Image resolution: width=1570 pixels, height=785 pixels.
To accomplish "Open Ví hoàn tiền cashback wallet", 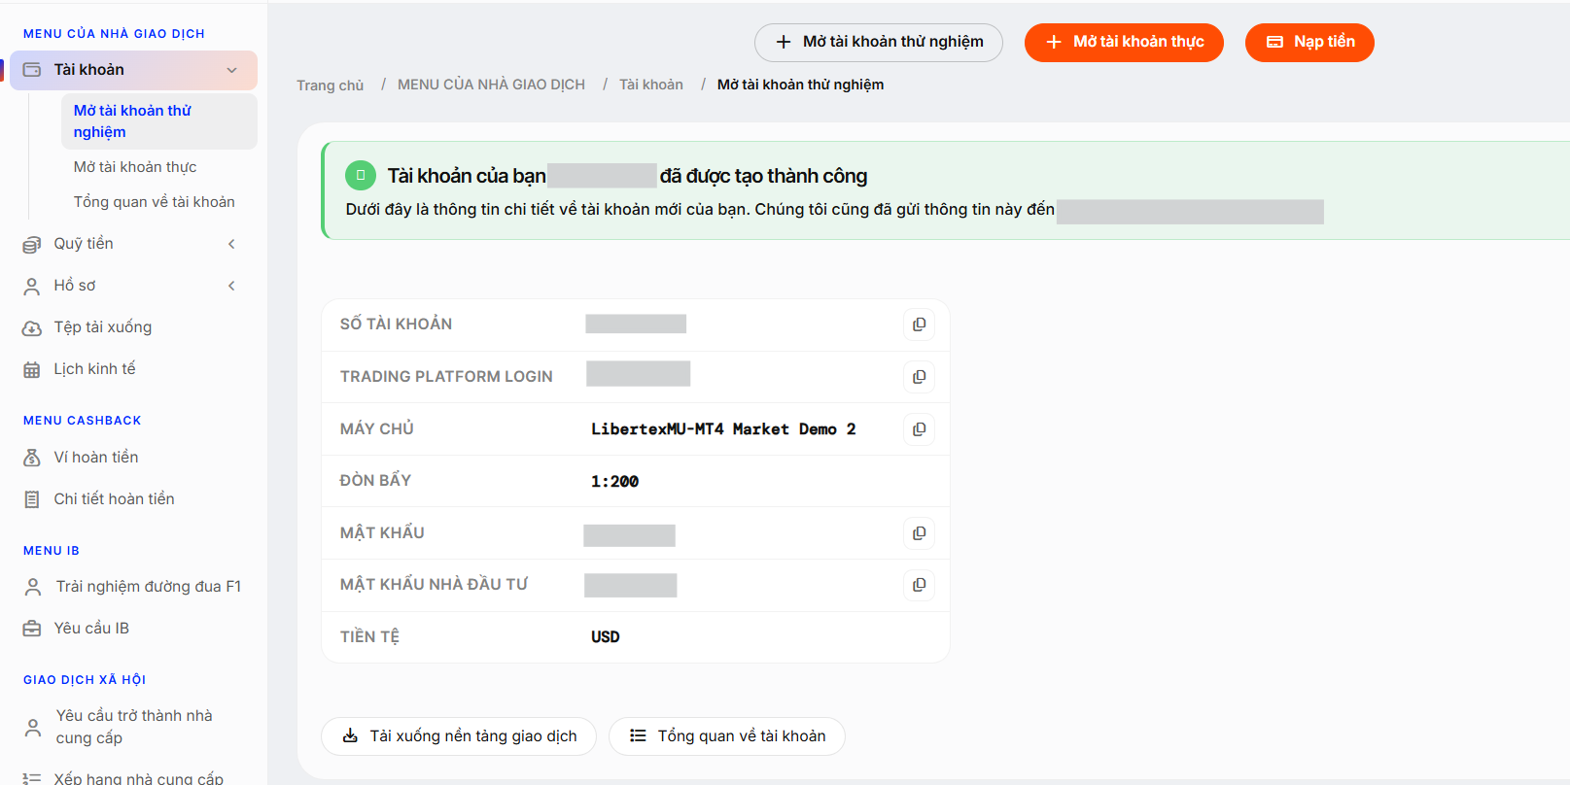I will (95, 458).
